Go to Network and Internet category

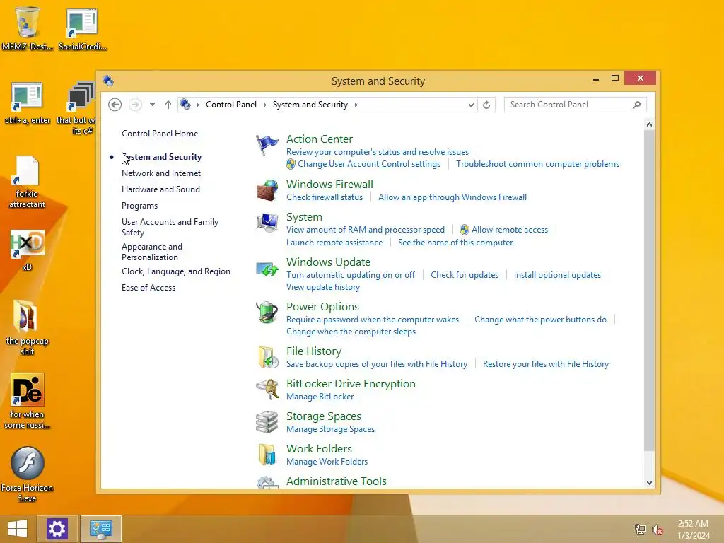coord(161,173)
